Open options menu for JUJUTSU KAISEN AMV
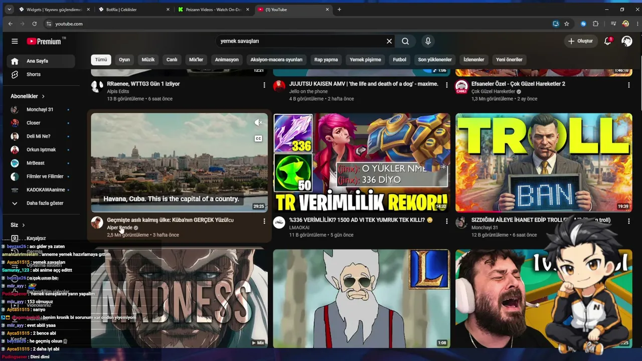This screenshot has height=361, width=642. pos(446,85)
